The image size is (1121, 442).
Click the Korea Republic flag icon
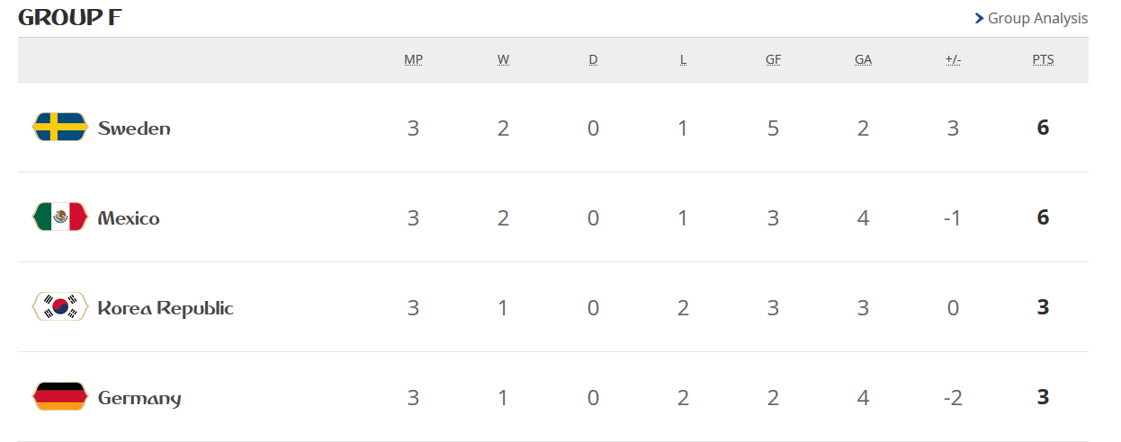59,307
